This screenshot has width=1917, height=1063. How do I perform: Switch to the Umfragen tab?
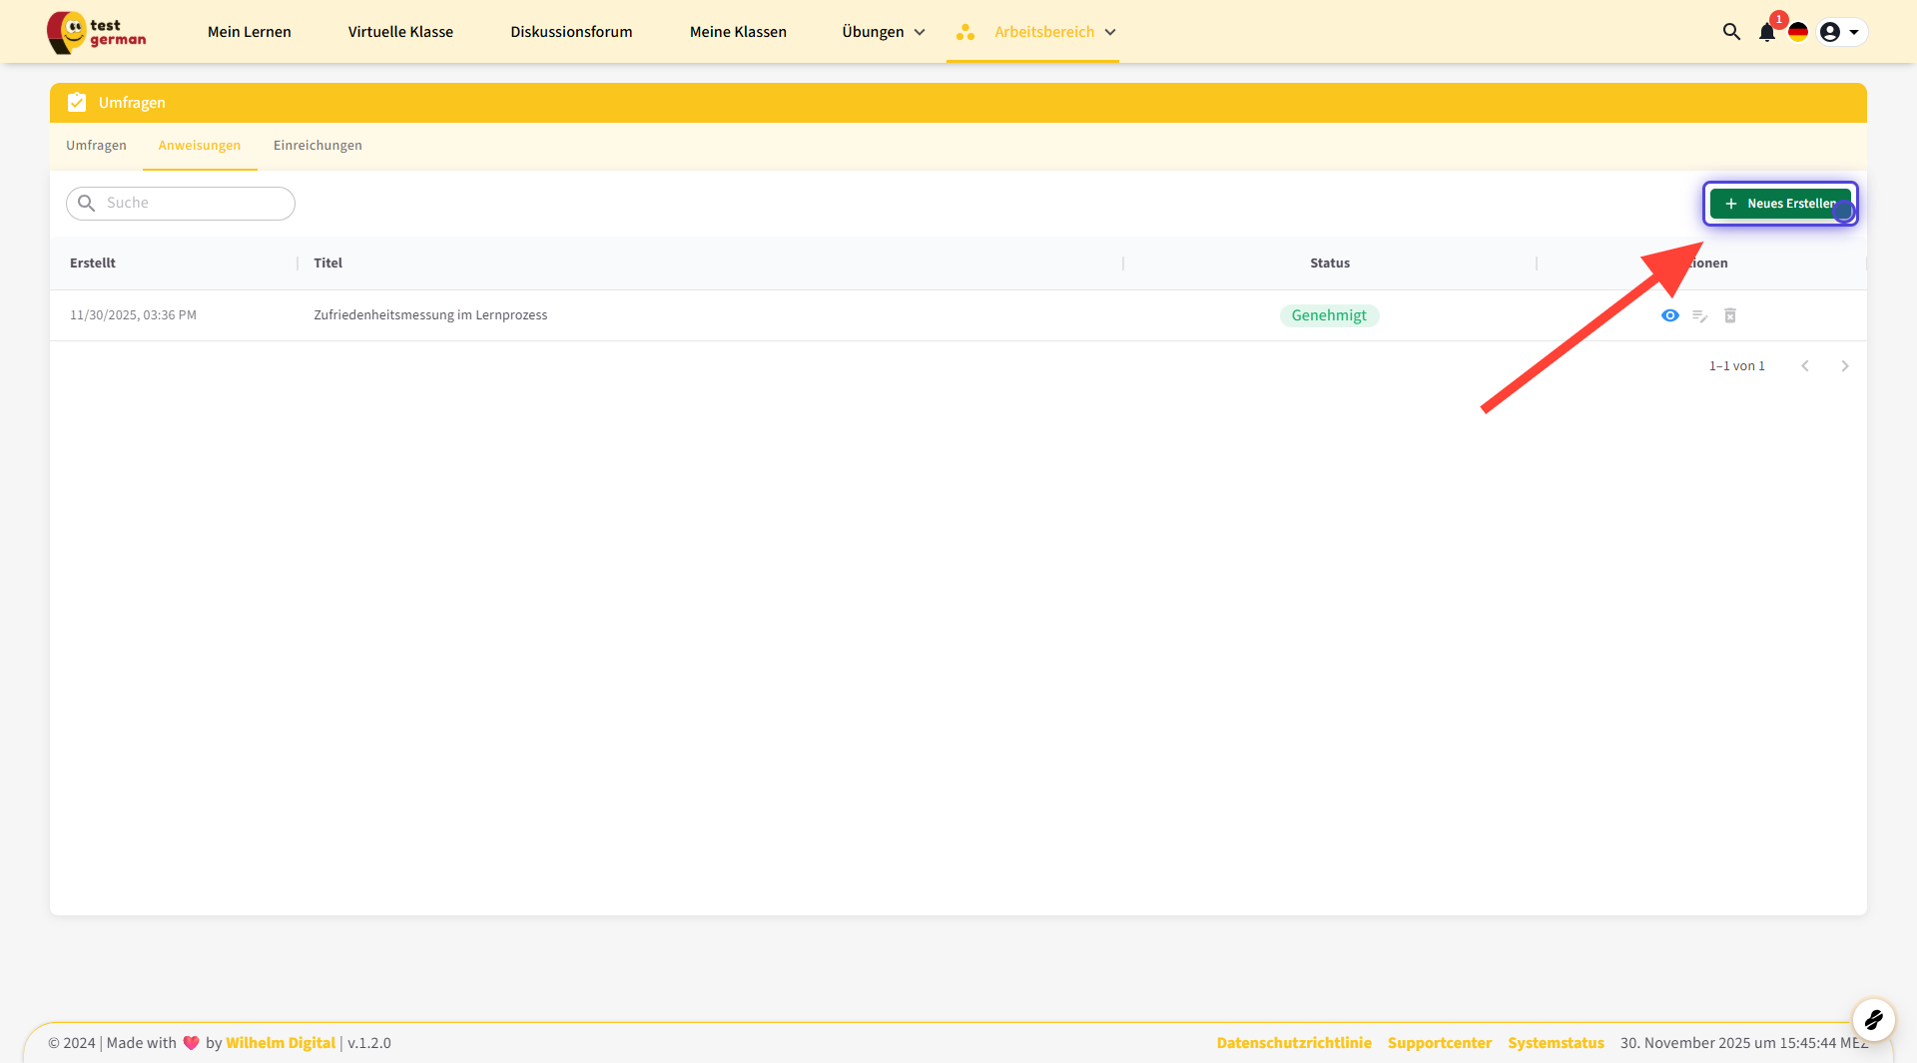click(x=96, y=146)
